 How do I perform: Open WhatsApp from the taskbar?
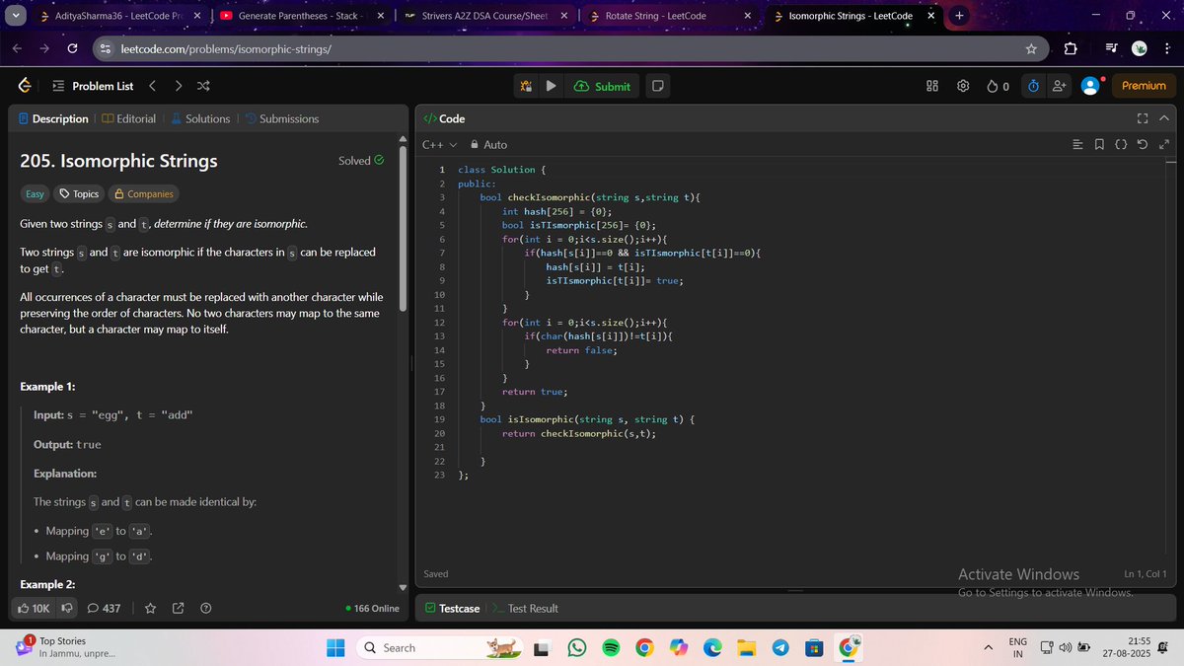pos(577,647)
